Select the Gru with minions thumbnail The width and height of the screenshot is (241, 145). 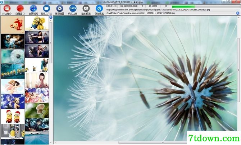37,65
